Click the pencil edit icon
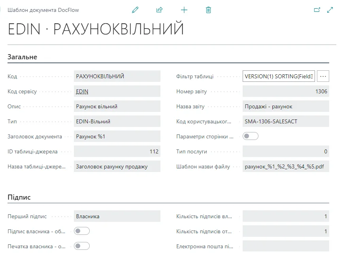Image resolution: width=345 pixels, height=272 pixels. click(x=135, y=10)
